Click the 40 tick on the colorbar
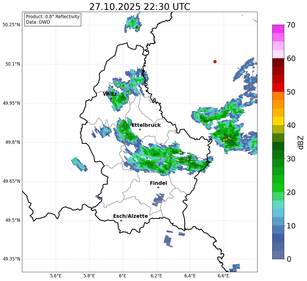Viewport: 307px width, 281px height. [291, 125]
